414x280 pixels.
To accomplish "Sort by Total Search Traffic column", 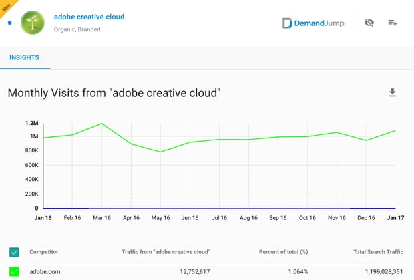I will (378, 252).
